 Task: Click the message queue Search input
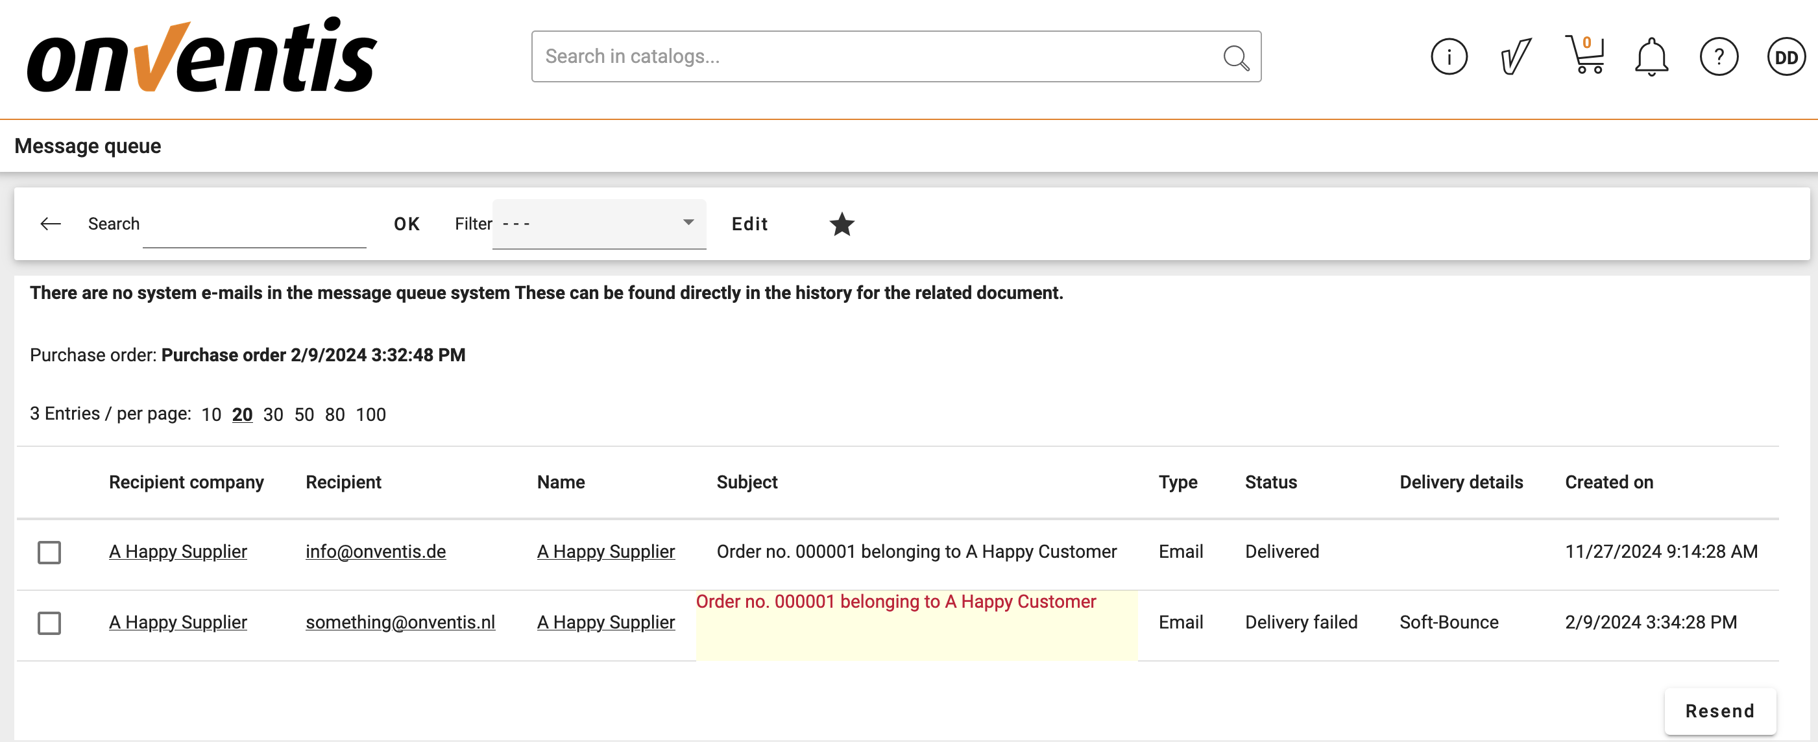(254, 224)
